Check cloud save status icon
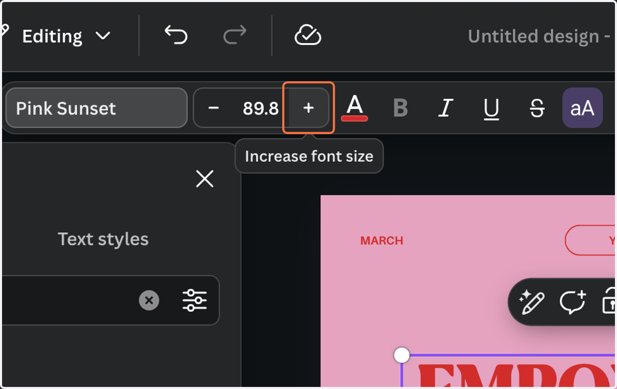The image size is (617, 389). click(308, 36)
